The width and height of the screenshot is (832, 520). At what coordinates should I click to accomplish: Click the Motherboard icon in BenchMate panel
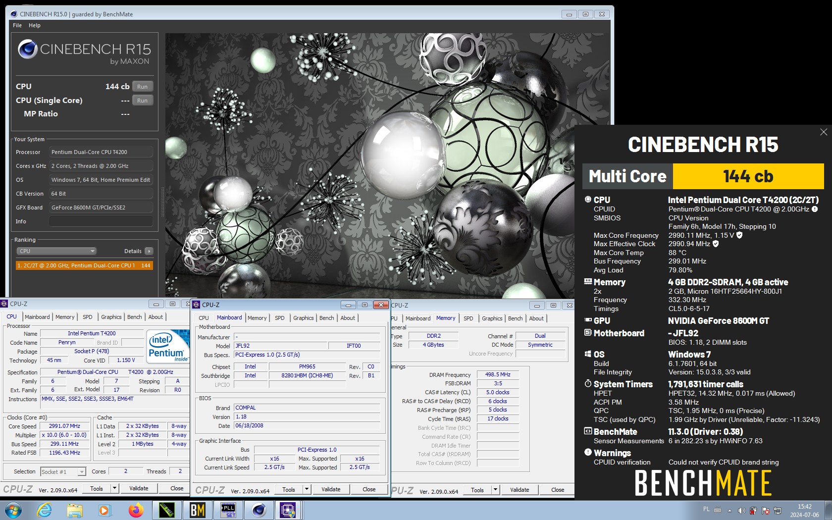pyautogui.click(x=588, y=333)
